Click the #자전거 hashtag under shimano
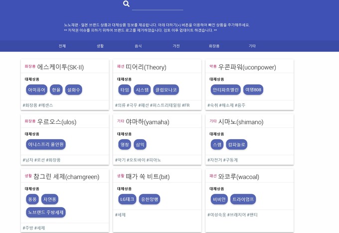The image size is (339, 233). click(215, 160)
